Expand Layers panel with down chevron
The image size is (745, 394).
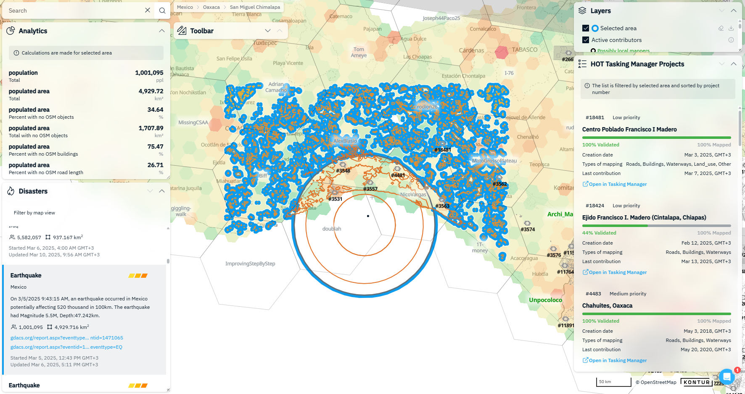coord(722,10)
